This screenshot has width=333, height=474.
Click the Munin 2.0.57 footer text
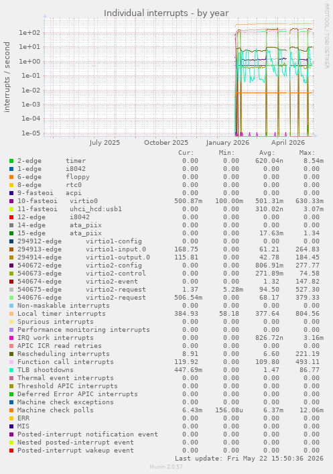(166, 467)
